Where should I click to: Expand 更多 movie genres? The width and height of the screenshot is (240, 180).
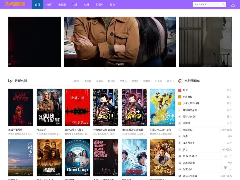[x=171, y=81]
